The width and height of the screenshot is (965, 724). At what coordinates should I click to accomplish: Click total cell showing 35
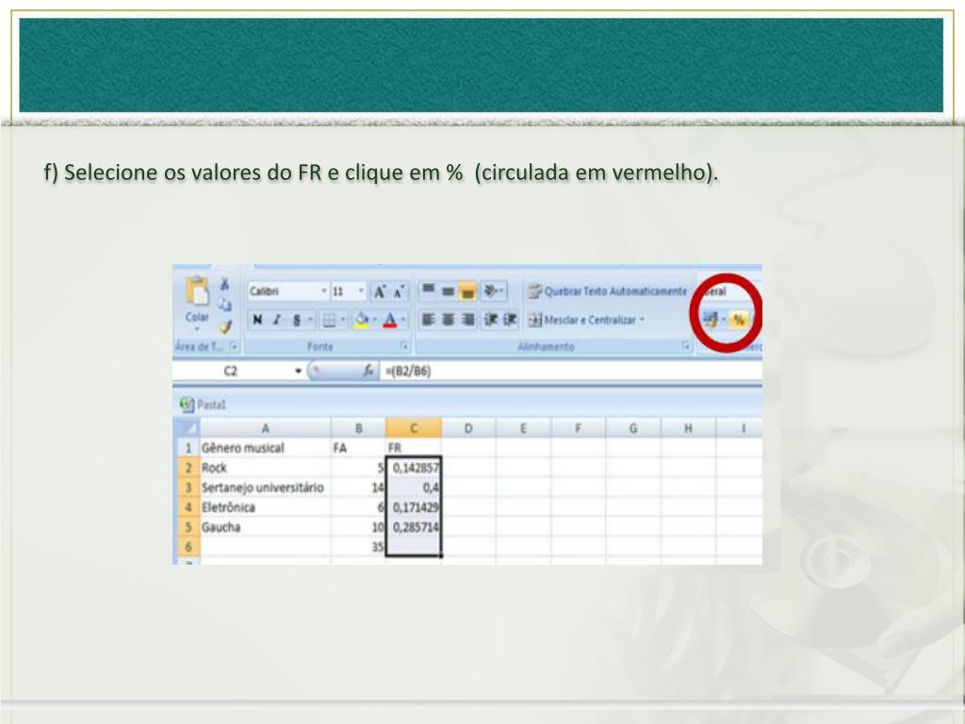click(x=359, y=547)
